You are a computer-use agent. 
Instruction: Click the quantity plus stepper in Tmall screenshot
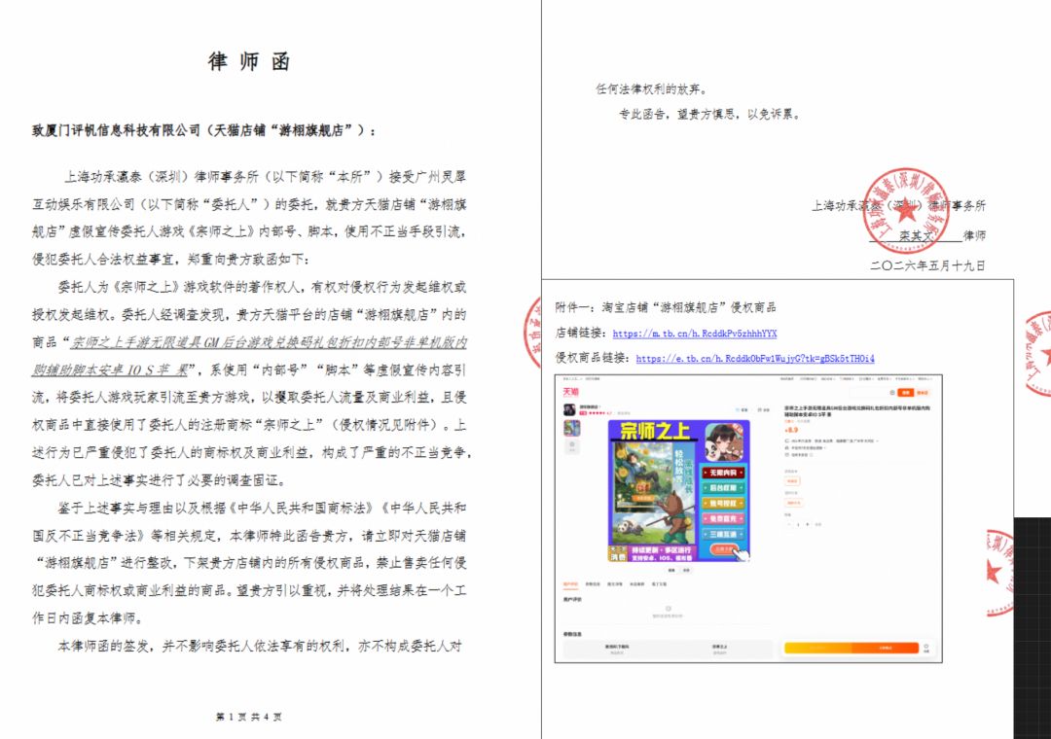808,525
